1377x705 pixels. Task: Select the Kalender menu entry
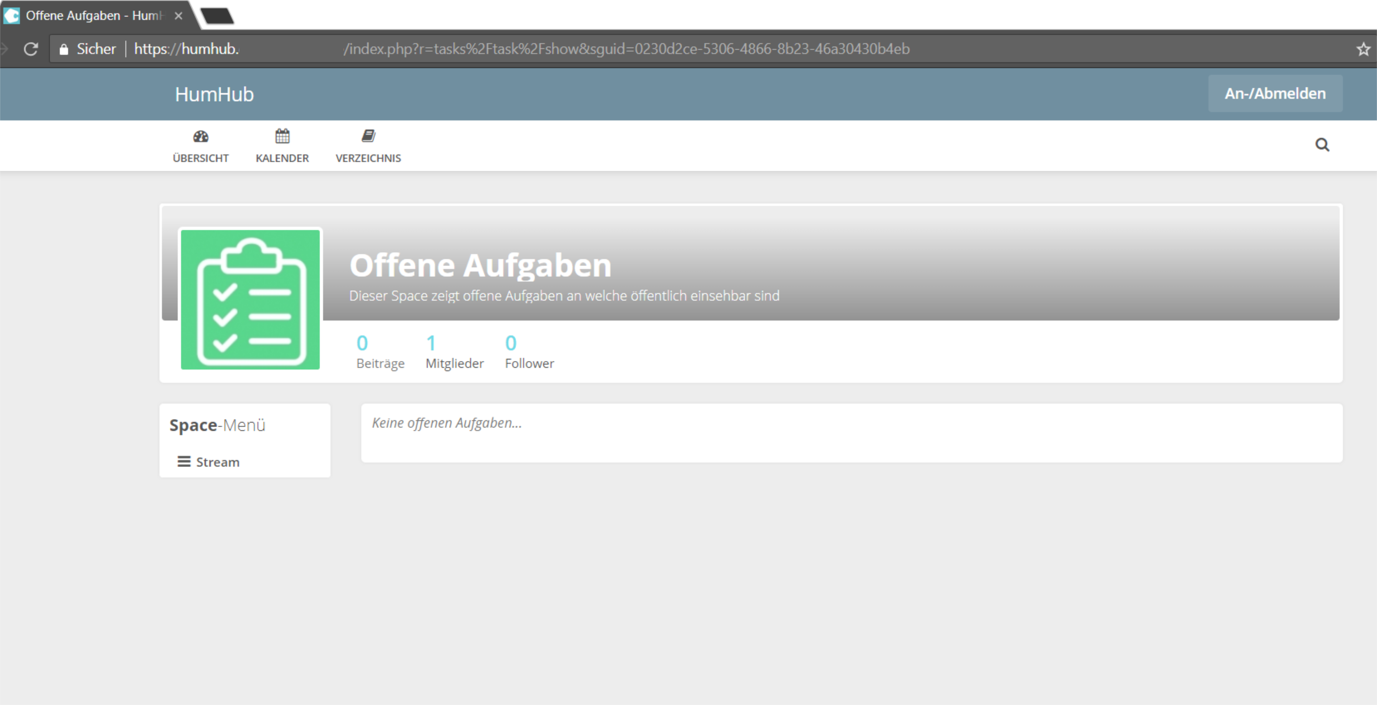(282, 145)
